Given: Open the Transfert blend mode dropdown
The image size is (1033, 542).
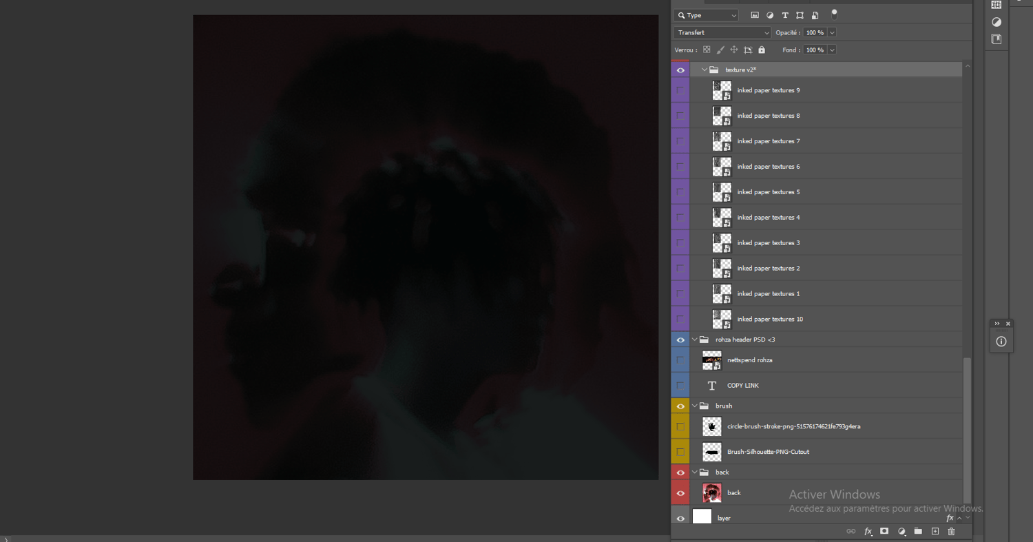Looking at the screenshot, I should point(722,32).
